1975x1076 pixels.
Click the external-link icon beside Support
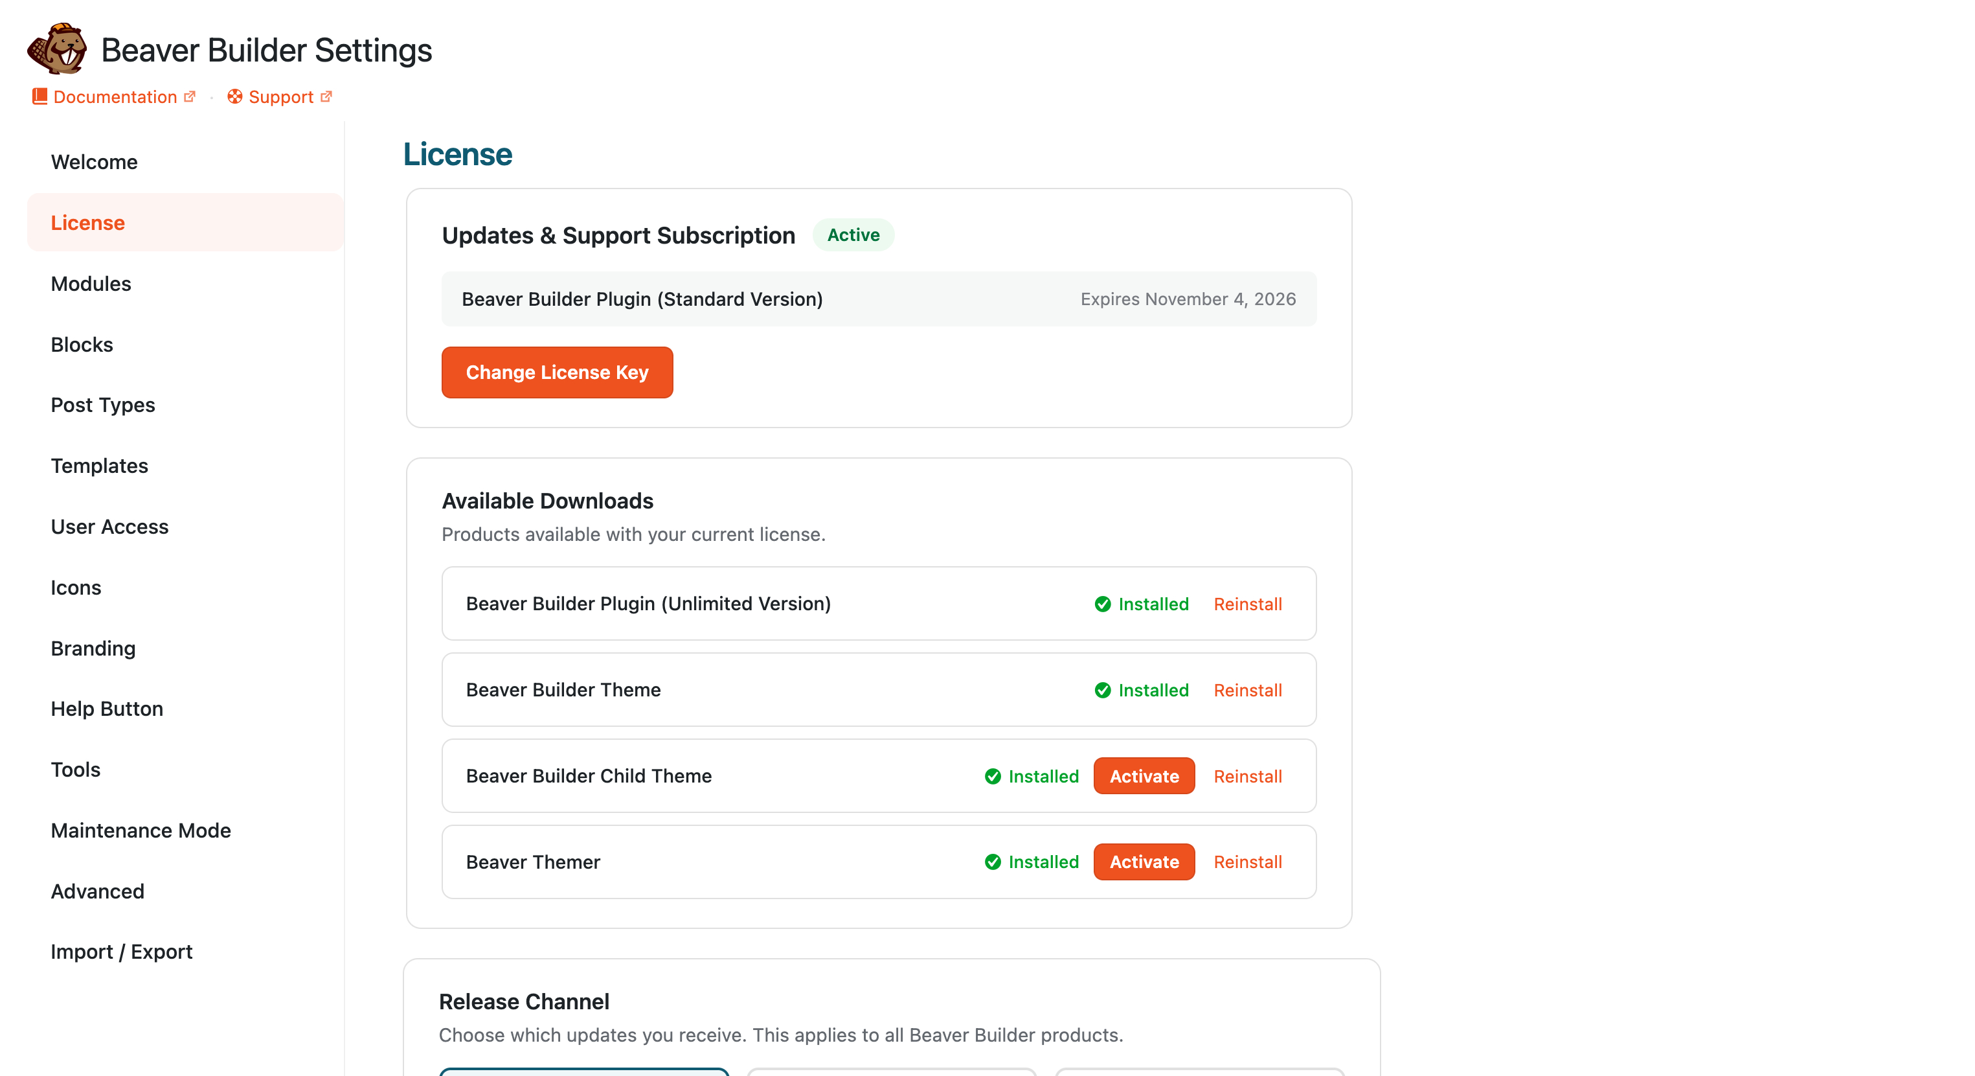click(326, 97)
